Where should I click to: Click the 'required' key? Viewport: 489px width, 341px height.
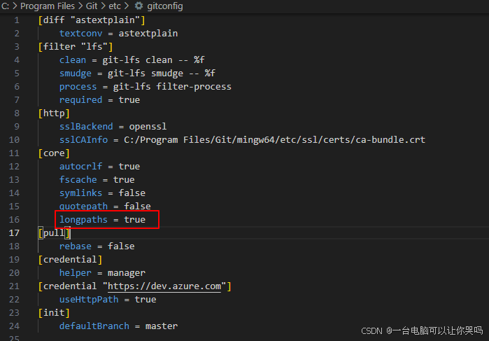tap(80, 100)
